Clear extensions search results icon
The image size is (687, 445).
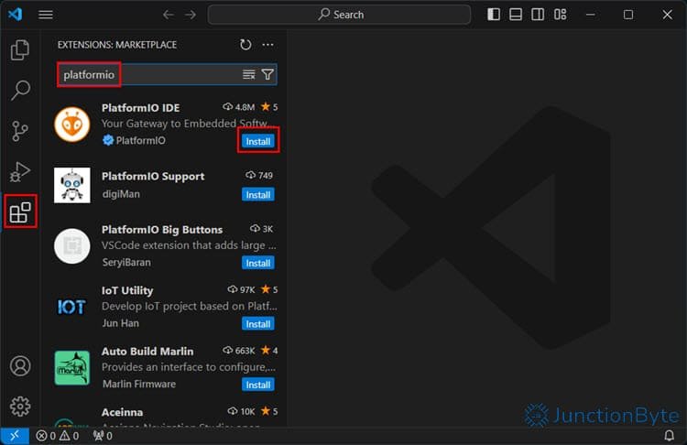point(249,74)
